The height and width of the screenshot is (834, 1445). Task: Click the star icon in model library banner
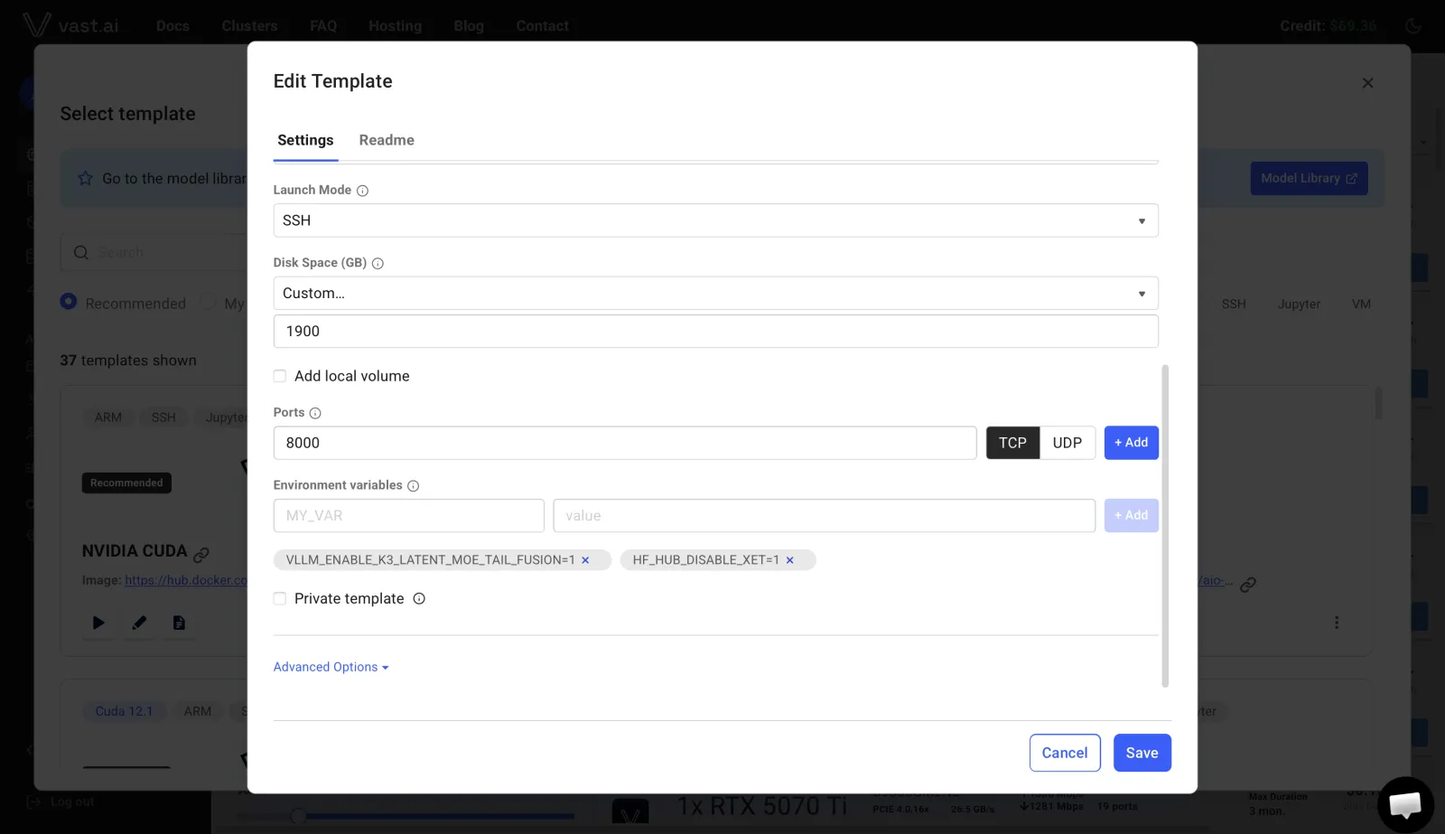[85, 179]
